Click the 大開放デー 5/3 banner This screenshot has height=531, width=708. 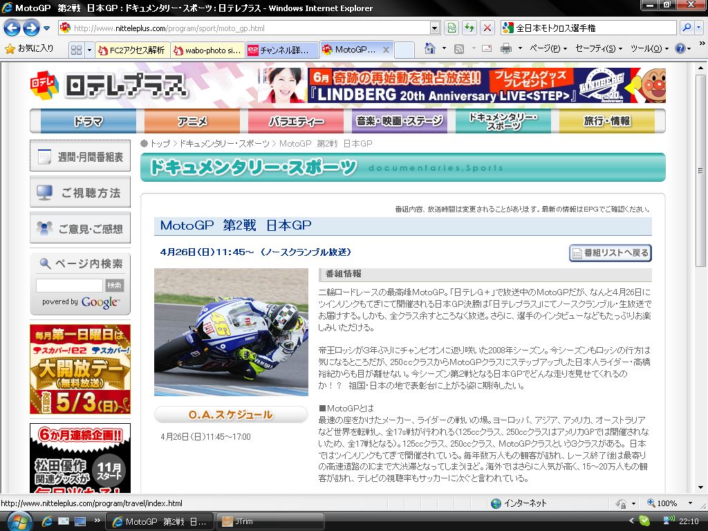tap(80, 369)
